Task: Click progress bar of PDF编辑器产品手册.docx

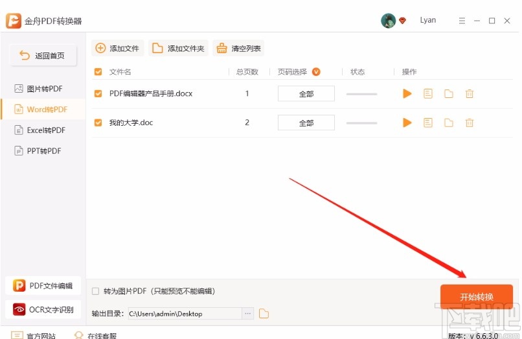Action: click(361, 94)
